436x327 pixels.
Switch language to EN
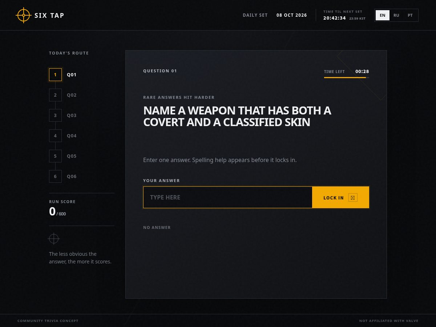(x=383, y=15)
